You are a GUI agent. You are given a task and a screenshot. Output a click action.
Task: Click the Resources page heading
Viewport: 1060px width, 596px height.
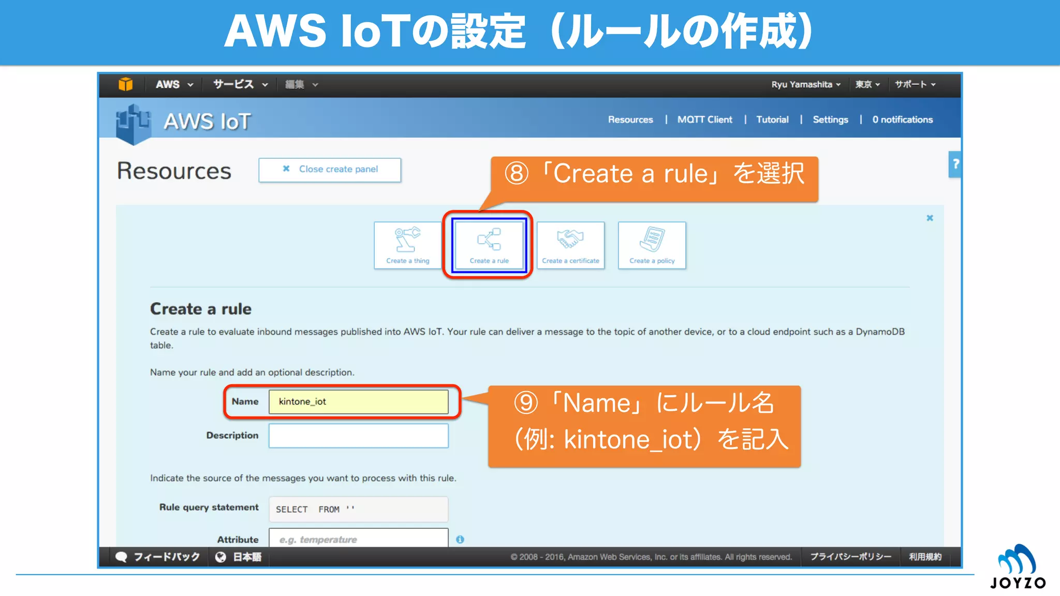pos(174,171)
